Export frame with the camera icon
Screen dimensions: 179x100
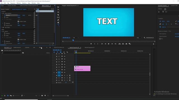click(x=126, y=44)
